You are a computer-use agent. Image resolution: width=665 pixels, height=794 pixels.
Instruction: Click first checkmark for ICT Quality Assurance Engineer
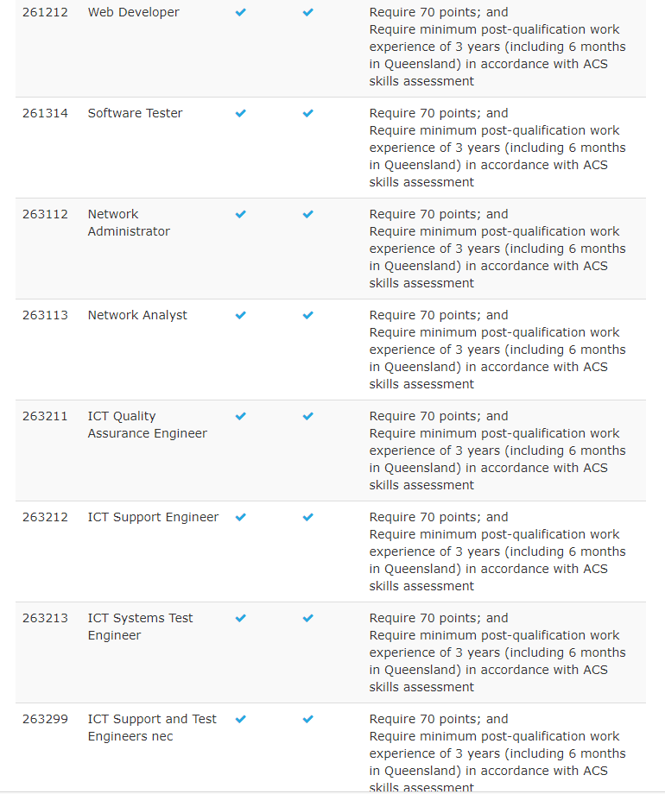pos(240,417)
